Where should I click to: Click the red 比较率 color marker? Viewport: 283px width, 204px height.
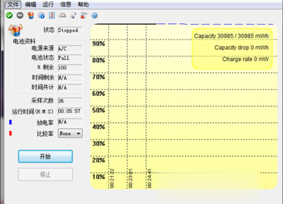coord(11,133)
